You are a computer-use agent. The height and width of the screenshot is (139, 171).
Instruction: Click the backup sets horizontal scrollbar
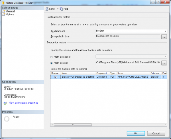point(108,125)
